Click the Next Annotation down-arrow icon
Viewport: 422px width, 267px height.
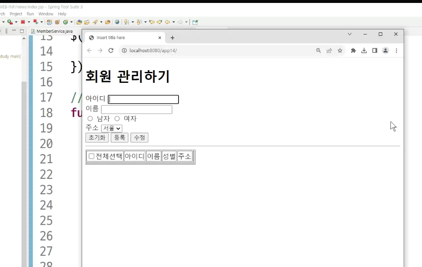(126, 22)
